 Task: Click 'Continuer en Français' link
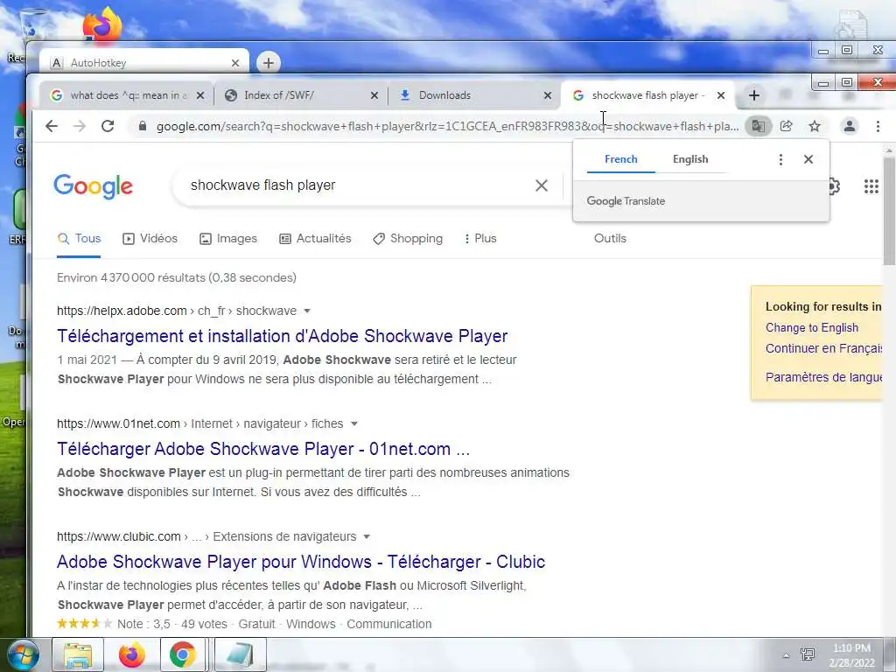823,348
